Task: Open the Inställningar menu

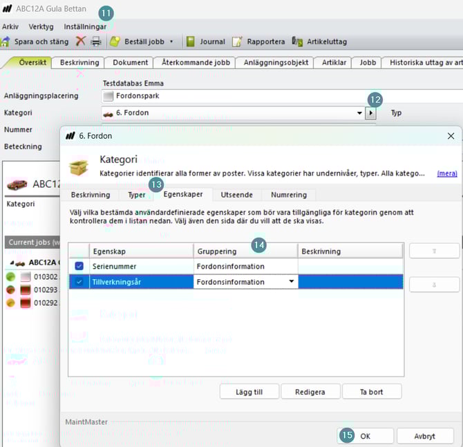Action: (85, 26)
